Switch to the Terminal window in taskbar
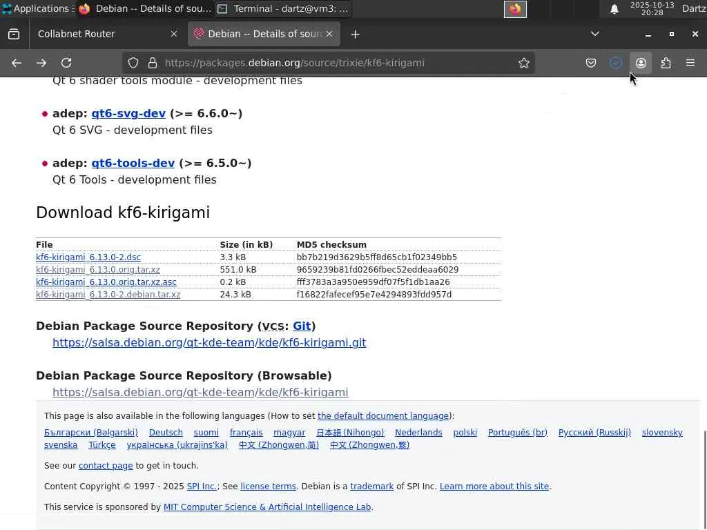Image resolution: width=707 pixels, height=530 pixels. [x=283, y=8]
